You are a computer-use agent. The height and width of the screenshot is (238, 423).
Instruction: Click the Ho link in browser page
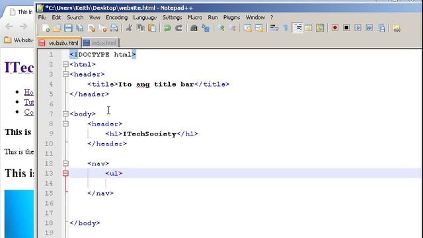click(x=28, y=93)
